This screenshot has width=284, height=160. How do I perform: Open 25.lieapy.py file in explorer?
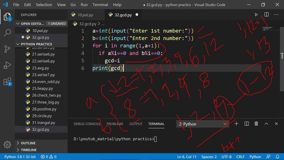coord(41,88)
